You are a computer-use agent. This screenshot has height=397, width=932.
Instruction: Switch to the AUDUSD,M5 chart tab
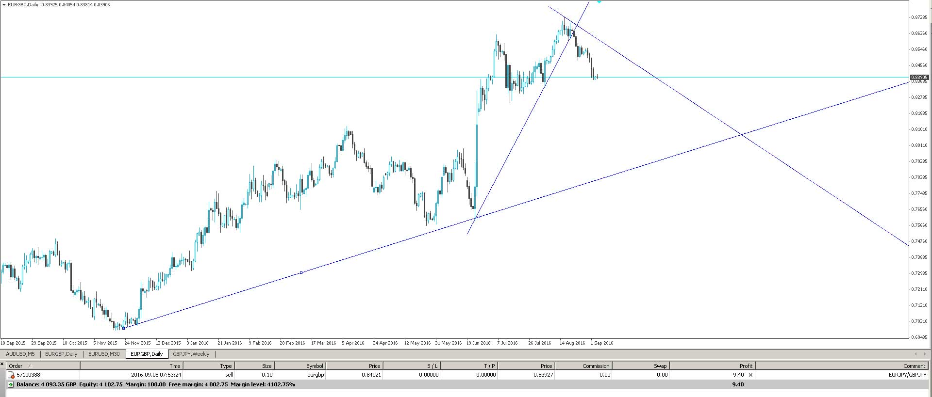[20, 354]
